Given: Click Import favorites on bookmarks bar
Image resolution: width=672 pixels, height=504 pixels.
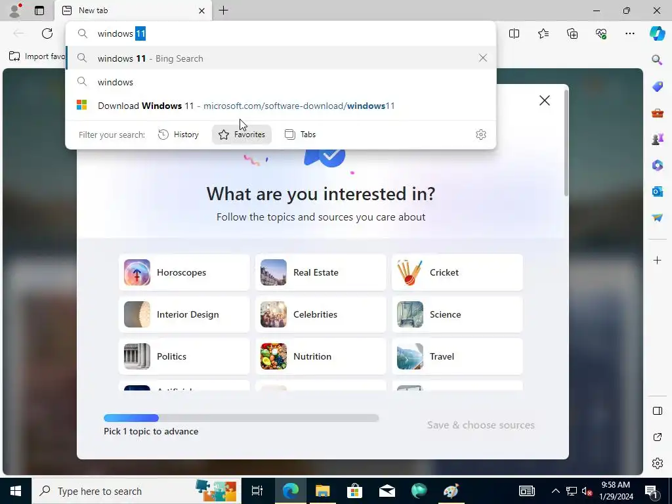Looking at the screenshot, I should coord(37,56).
